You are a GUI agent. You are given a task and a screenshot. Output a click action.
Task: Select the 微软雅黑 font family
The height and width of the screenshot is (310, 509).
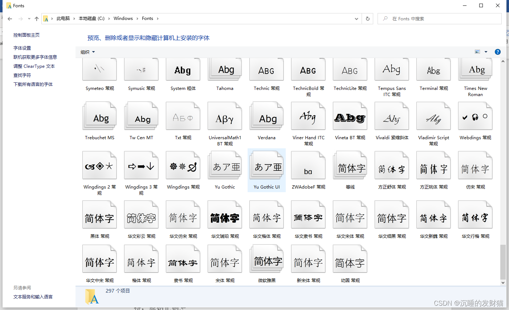[x=266, y=259]
